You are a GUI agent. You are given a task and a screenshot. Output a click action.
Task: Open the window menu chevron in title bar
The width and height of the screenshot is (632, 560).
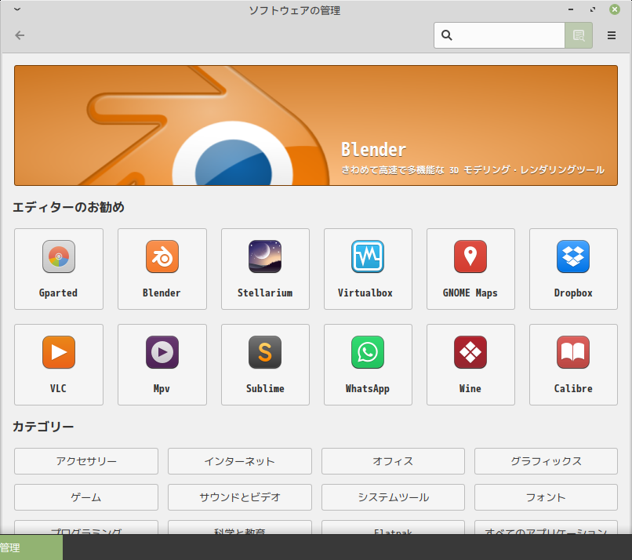17,9
